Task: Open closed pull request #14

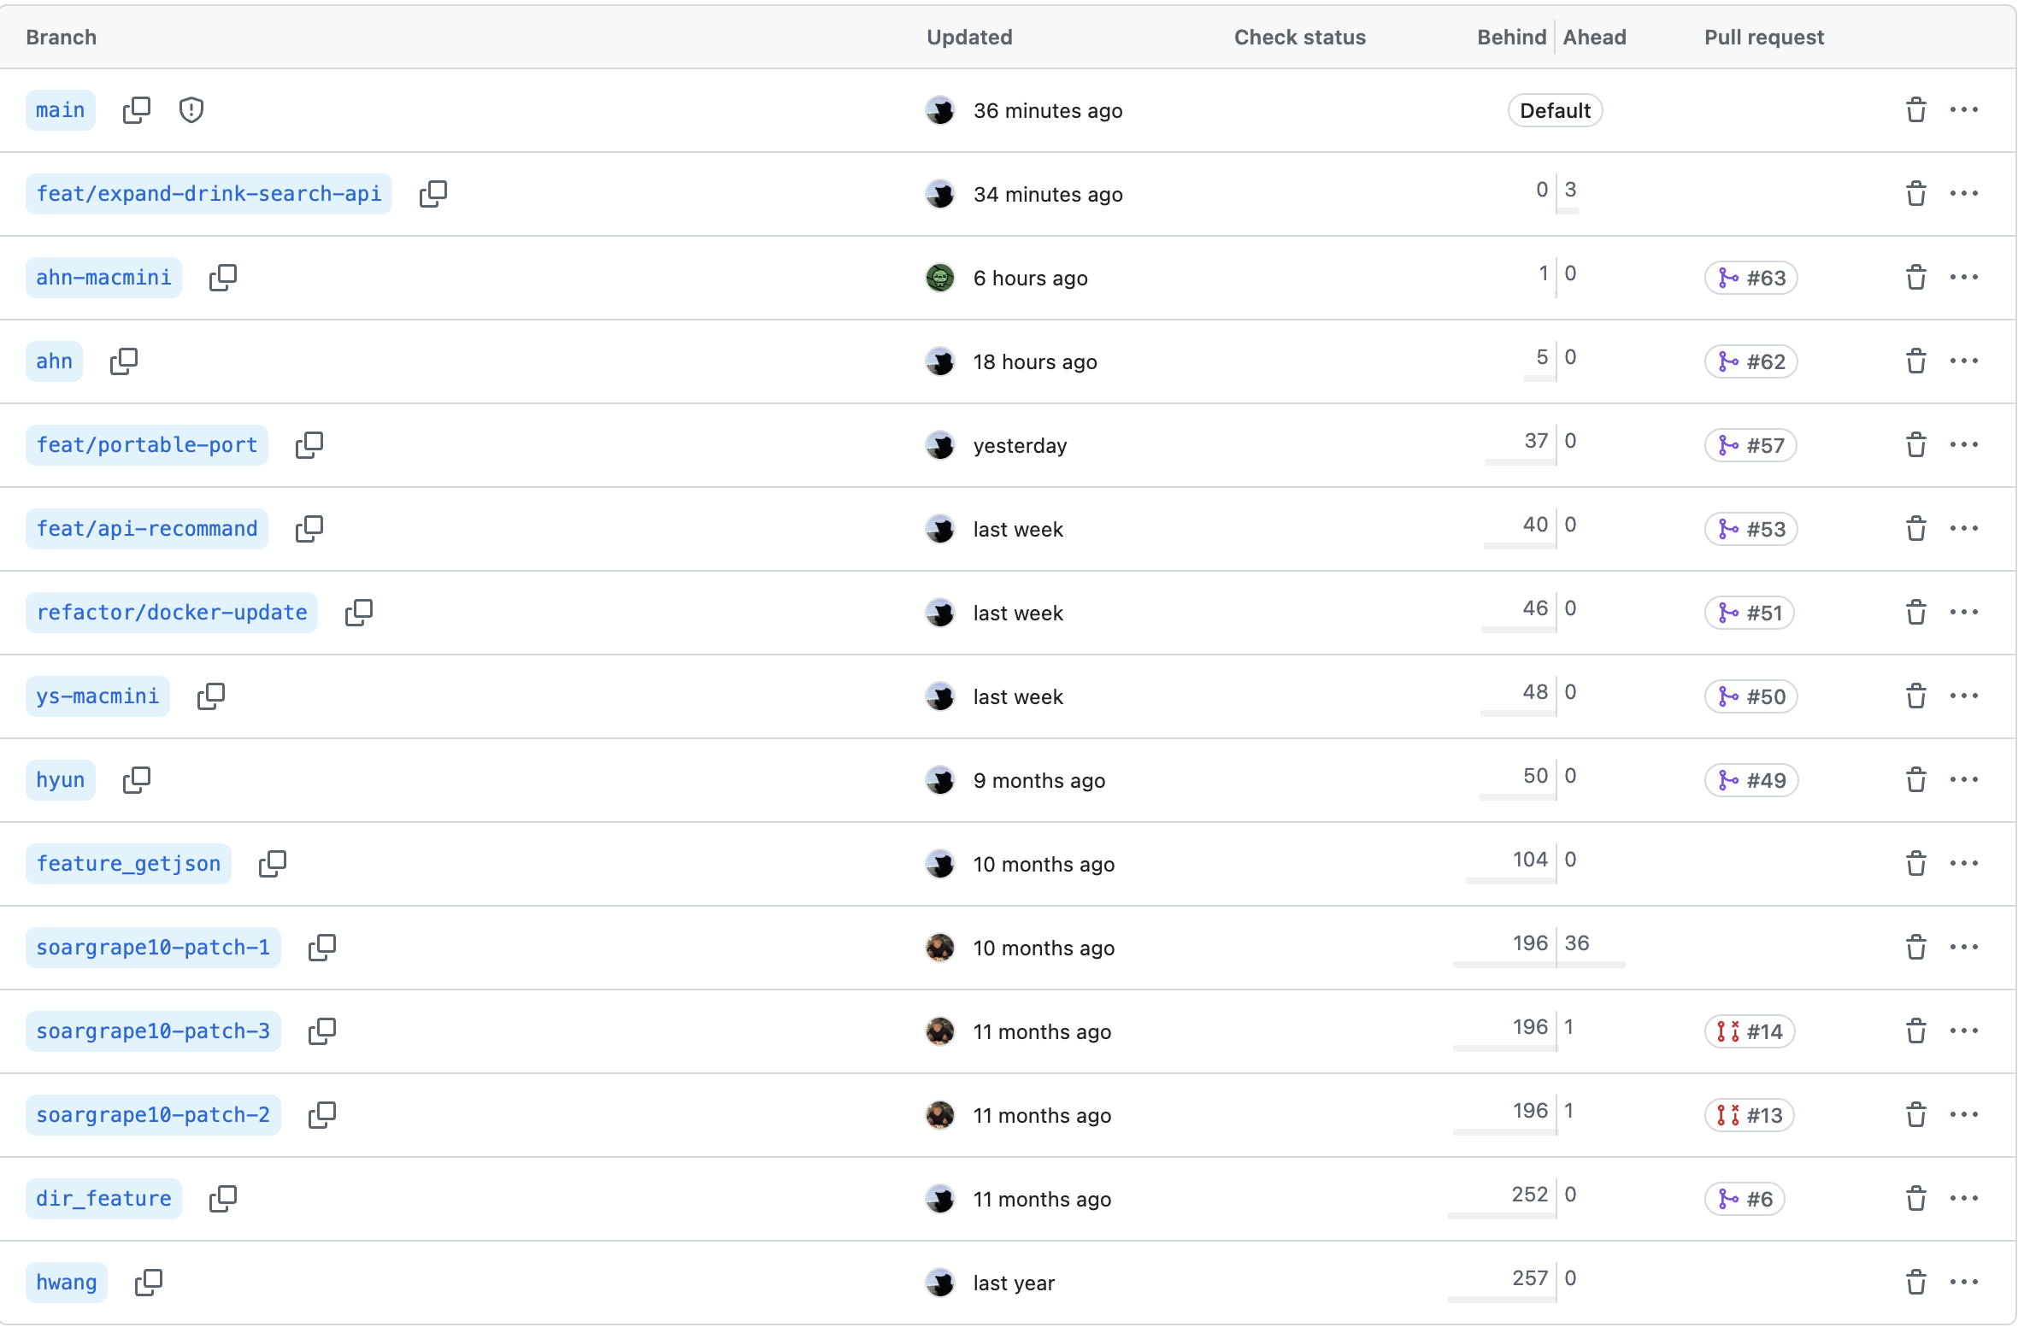Action: (1750, 1031)
